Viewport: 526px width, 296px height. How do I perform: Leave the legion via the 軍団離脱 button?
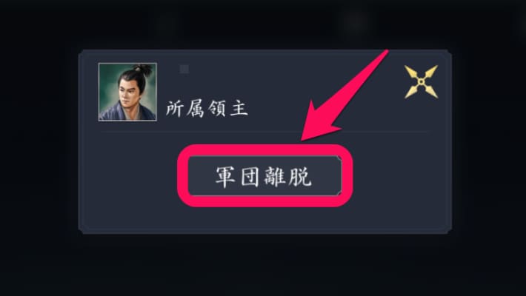pos(264,175)
